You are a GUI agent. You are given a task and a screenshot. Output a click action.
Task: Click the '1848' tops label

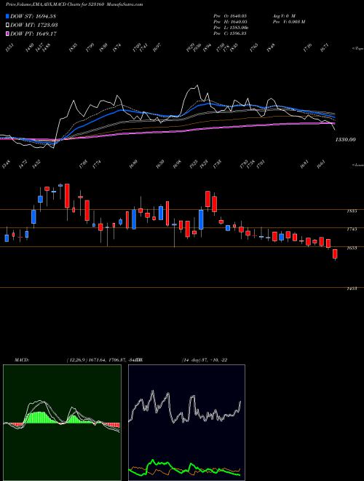tap(271, 47)
